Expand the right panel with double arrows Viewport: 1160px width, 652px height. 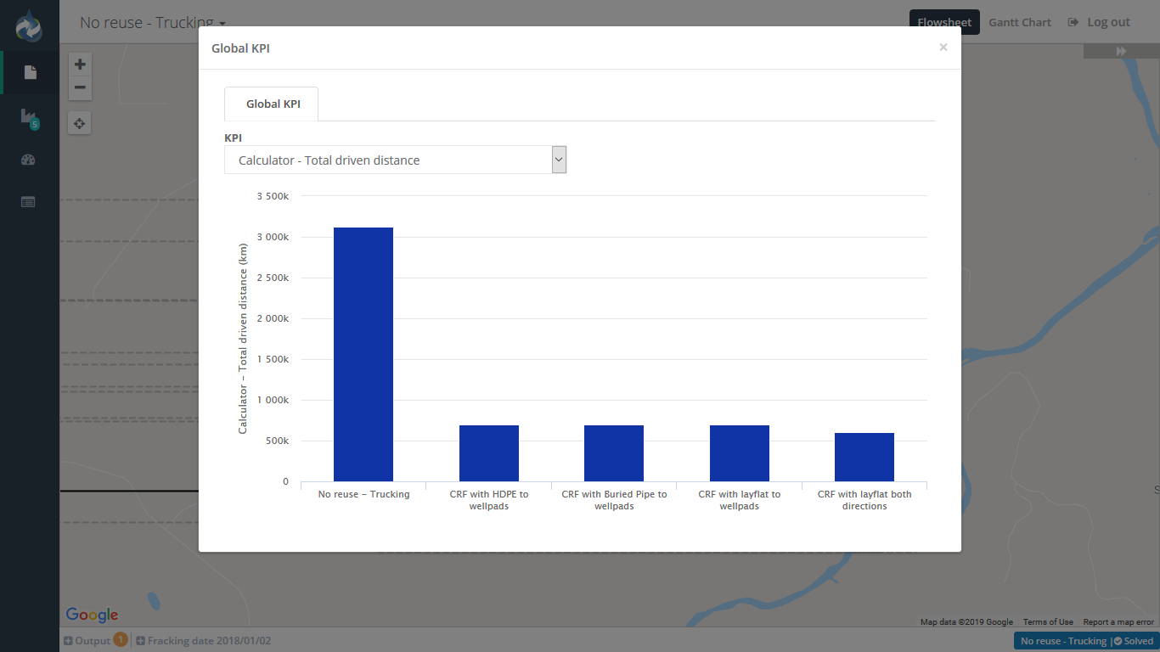[1121, 52]
